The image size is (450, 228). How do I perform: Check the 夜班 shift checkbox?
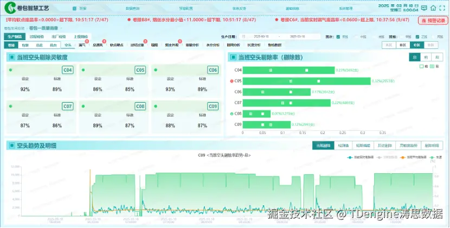376,37
